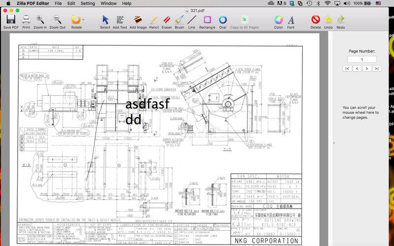Click the Bluetooth menu bar icon
Screen dimensions: 394x246
[318, 3]
